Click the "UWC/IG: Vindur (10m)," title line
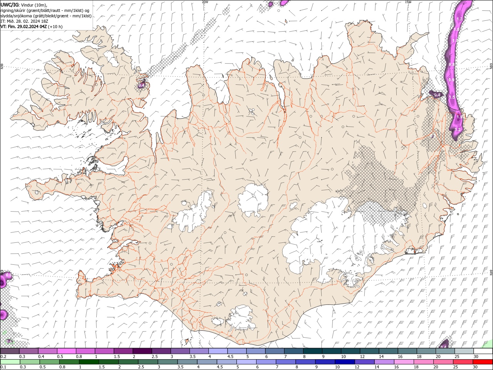The height and width of the screenshot is (370, 493). pyautogui.click(x=24, y=5)
